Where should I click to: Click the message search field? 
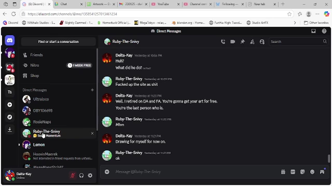tap(298, 42)
